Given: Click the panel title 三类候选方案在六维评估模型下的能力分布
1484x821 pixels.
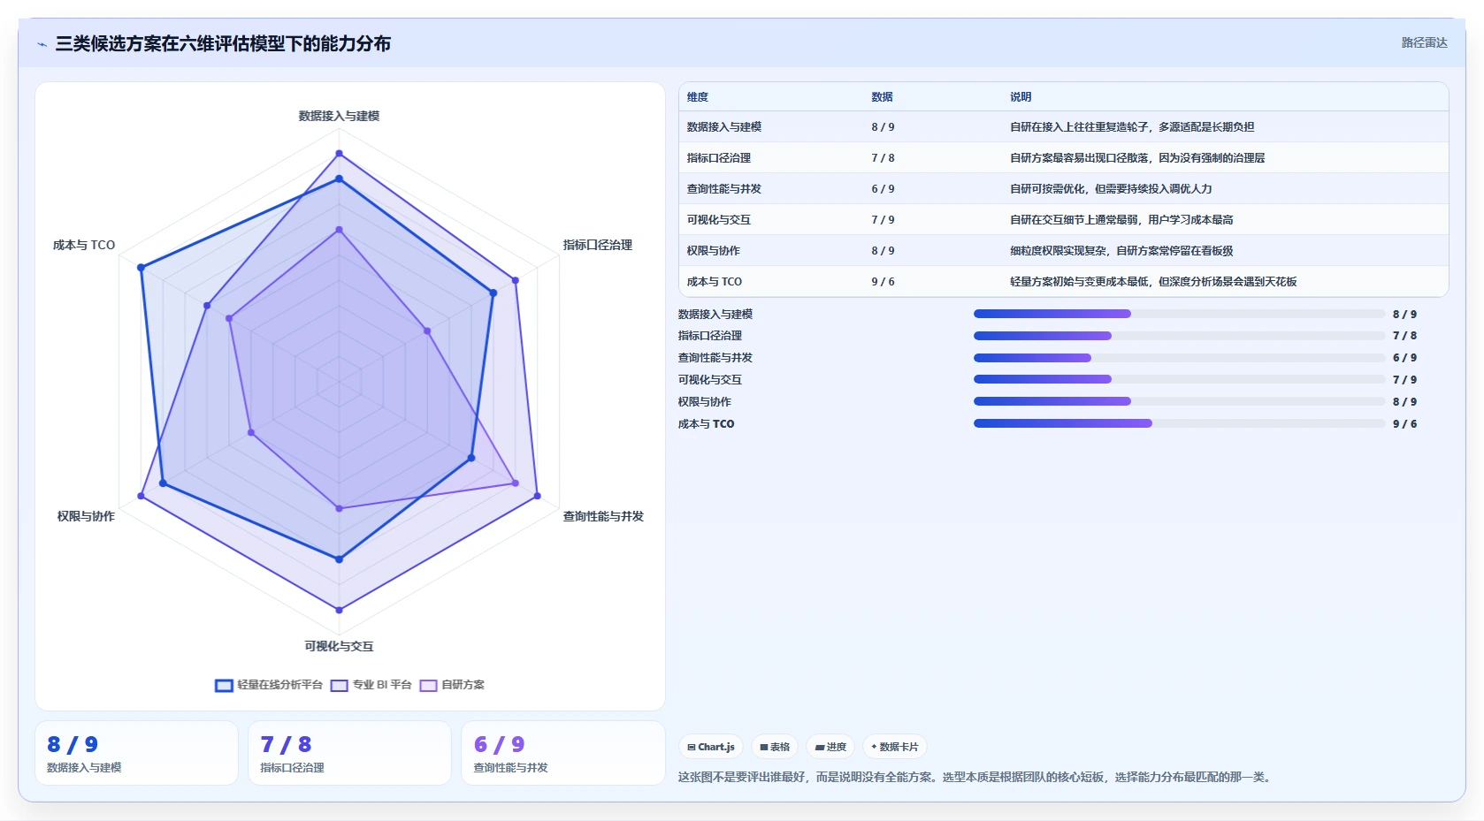Looking at the screenshot, I should (223, 43).
